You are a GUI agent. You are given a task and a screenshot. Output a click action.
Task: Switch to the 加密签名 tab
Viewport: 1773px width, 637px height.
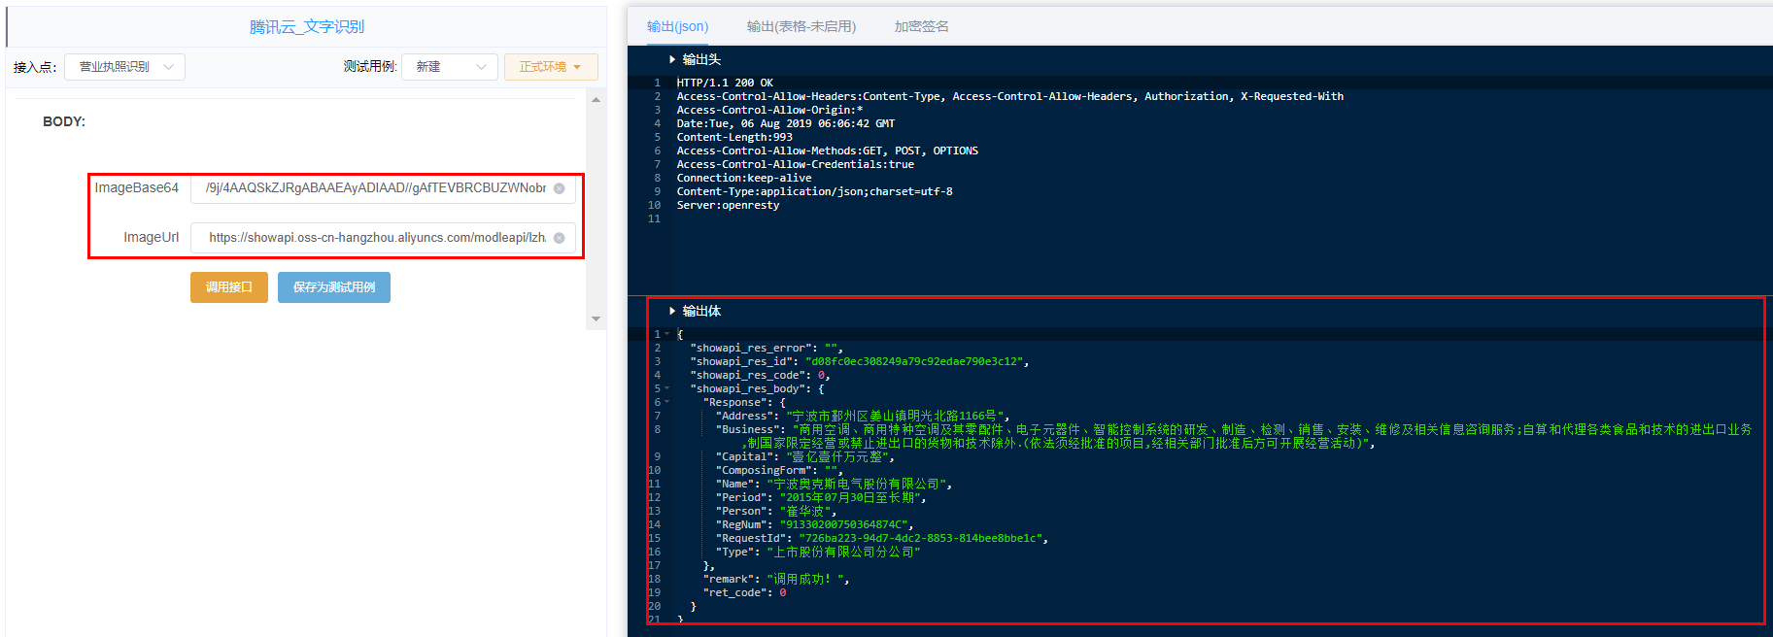pyautogui.click(x=921, y=26)
